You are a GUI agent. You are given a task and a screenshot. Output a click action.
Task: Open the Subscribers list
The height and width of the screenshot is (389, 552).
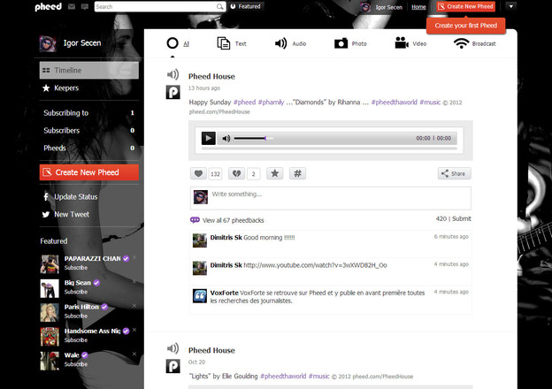pyautogui.click(x=89, y=131)
